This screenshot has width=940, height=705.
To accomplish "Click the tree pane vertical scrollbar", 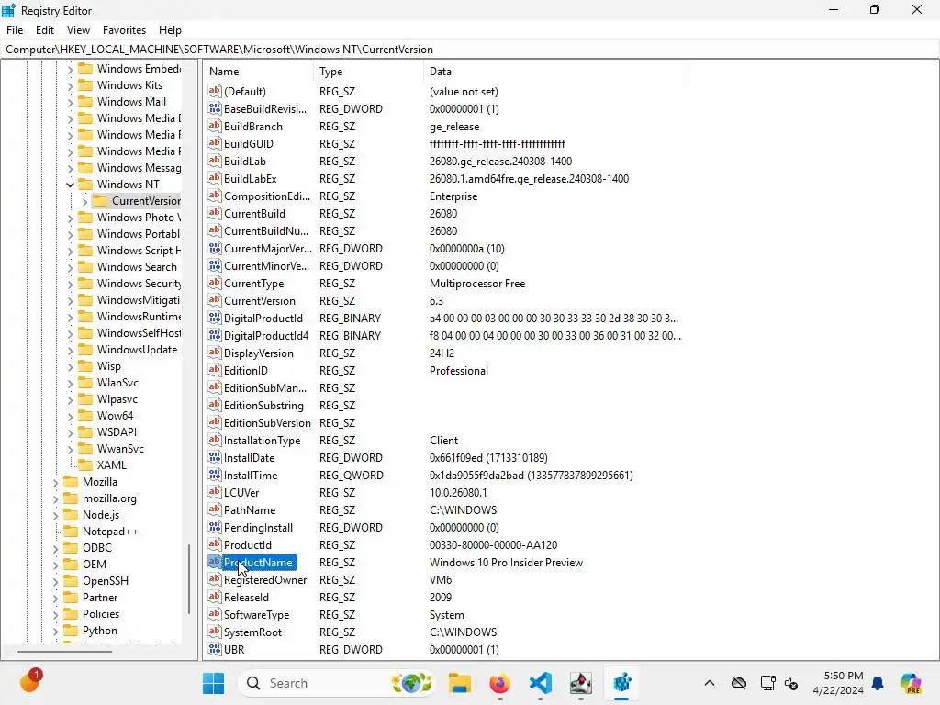I will 189,579.
